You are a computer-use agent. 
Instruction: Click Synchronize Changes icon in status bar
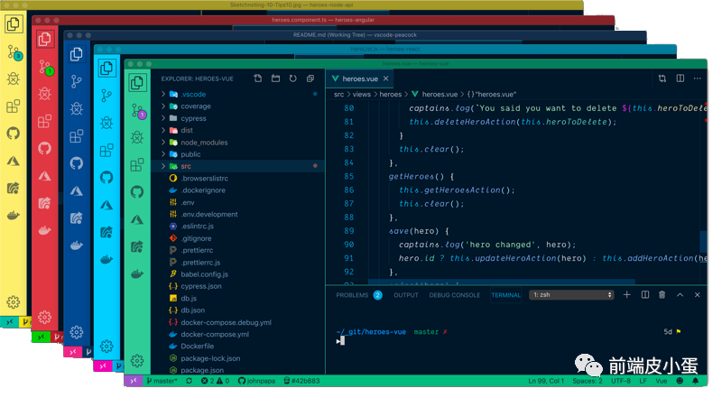point(190,381)
